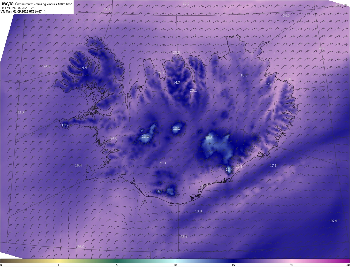Click the 17.1 value label

tap(273, 166)
